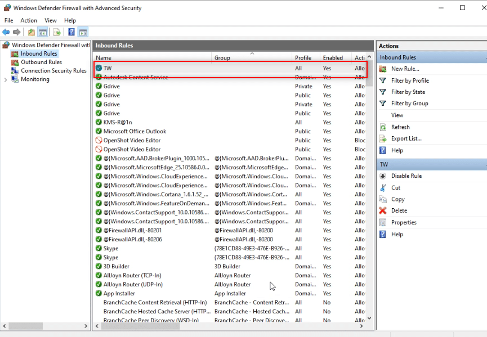
Task: Select AllJoyn Router (UDP-In) rule
Action: coord(230,284)
